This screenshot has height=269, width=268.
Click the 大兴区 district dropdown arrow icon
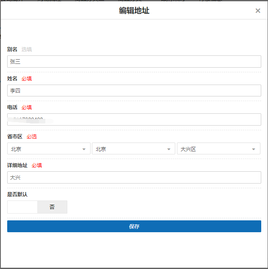[x=254, y=149]
